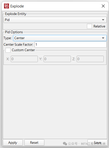Toggle the Custom Center checkbox
This screenshot has height=148, width=109.
pos(8,50)
